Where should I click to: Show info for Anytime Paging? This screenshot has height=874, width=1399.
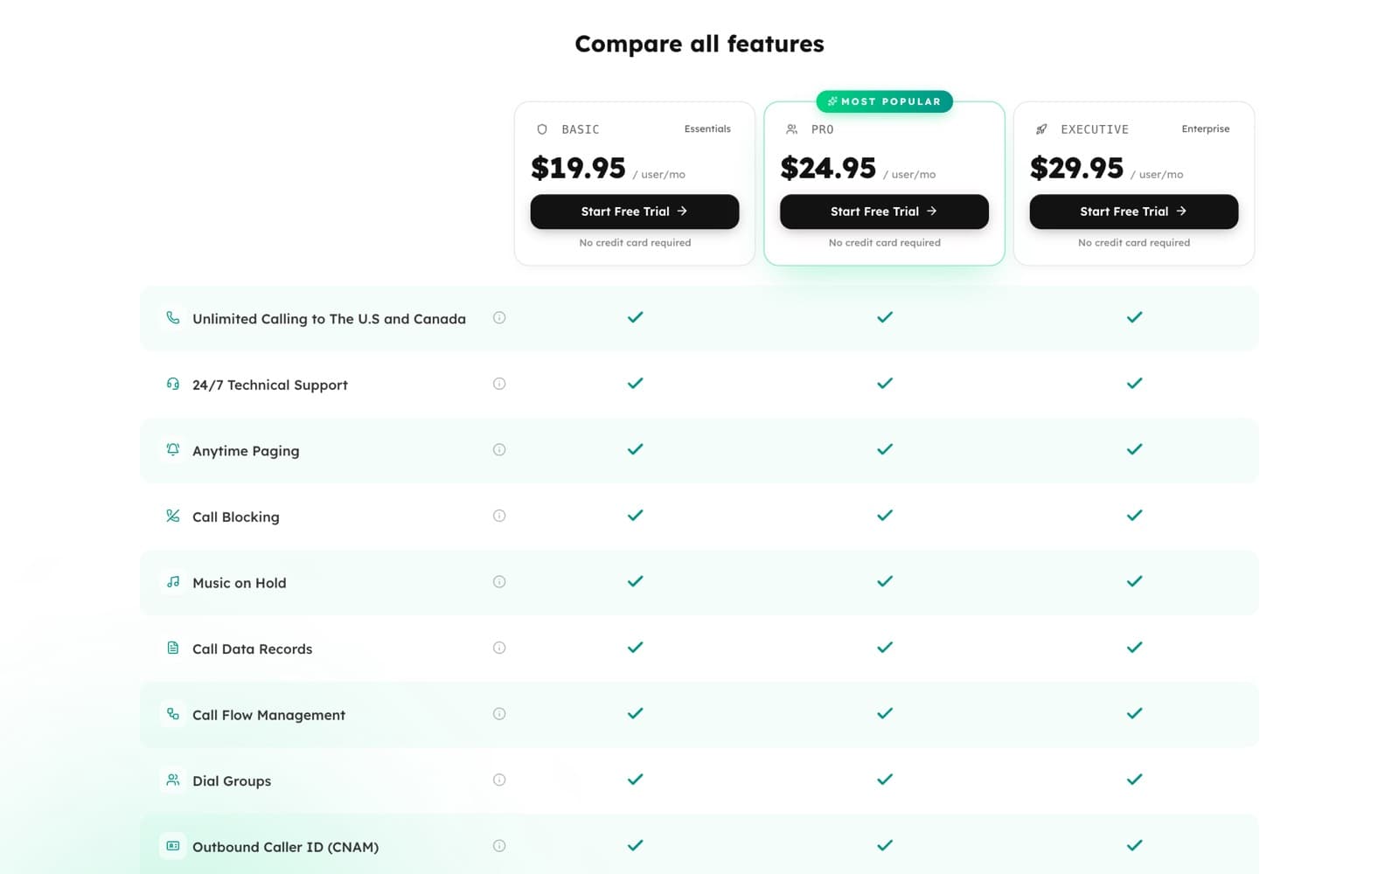499,450
